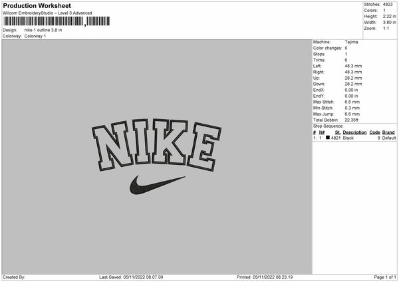Screen dimensions: 399x282
Task: Click the Up value 28.2 mm
Action: [x=353, y=78]
